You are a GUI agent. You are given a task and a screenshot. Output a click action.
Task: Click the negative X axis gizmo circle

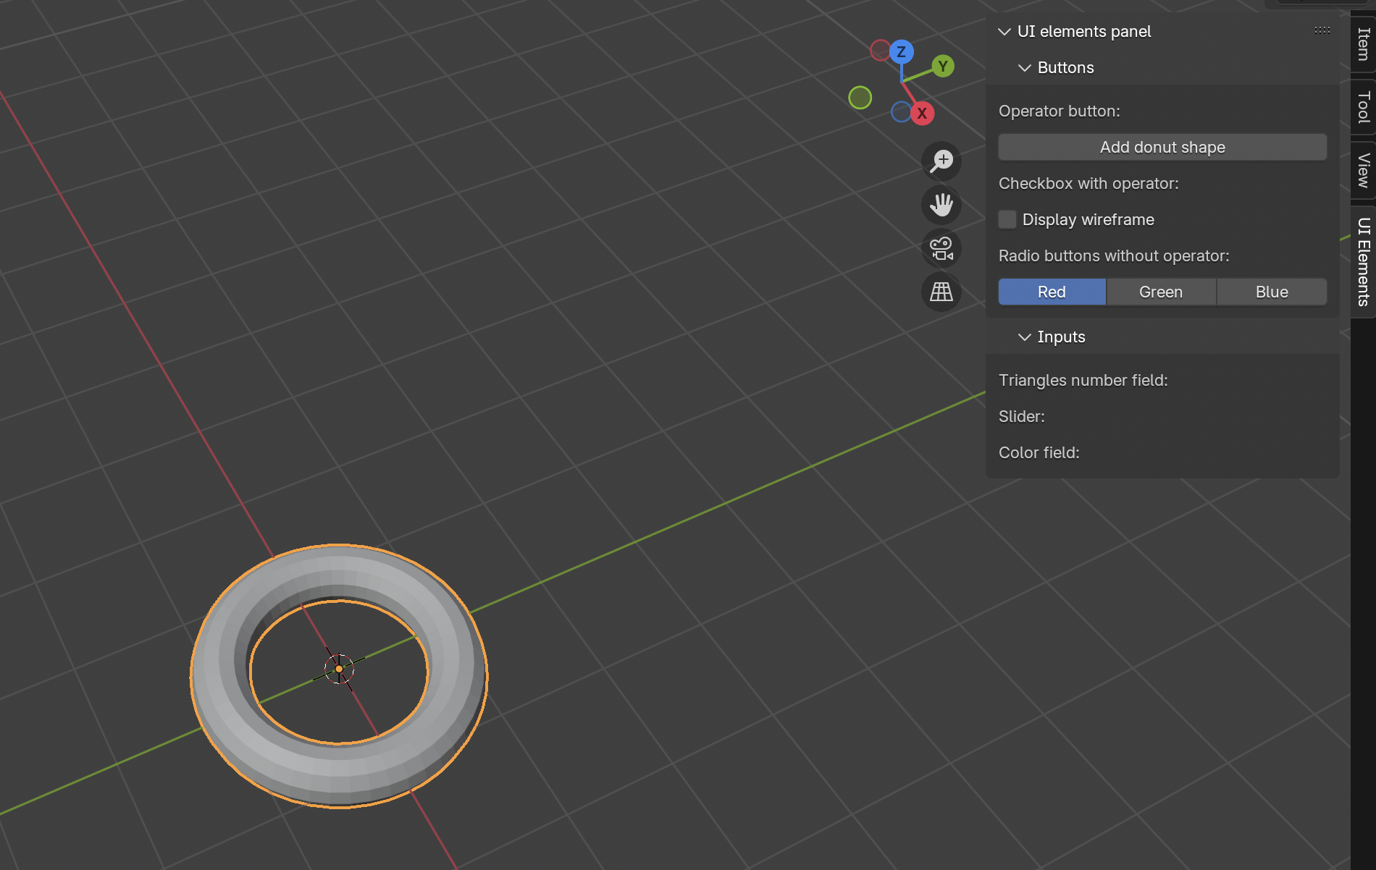(x=880, y=50)
